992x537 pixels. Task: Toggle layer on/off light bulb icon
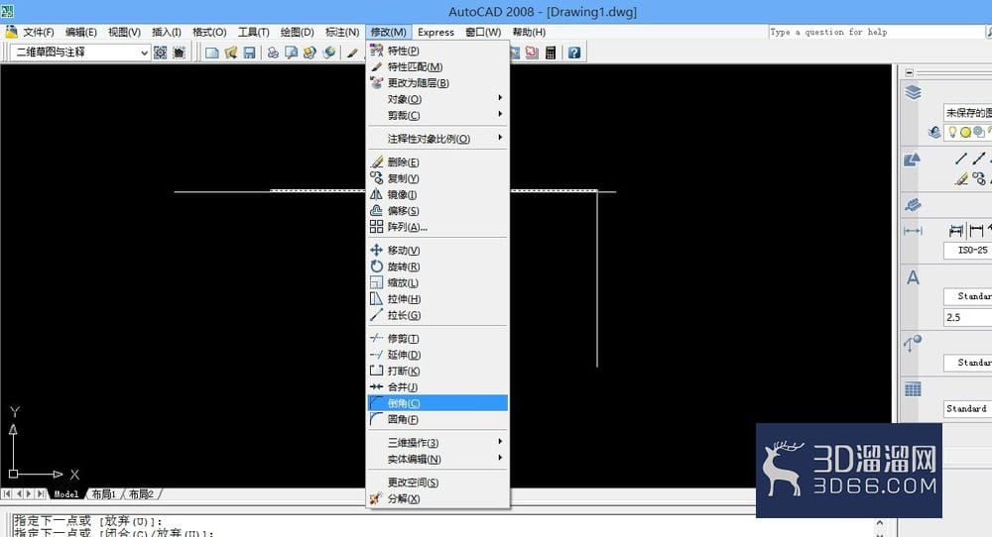tap(952, 132)
